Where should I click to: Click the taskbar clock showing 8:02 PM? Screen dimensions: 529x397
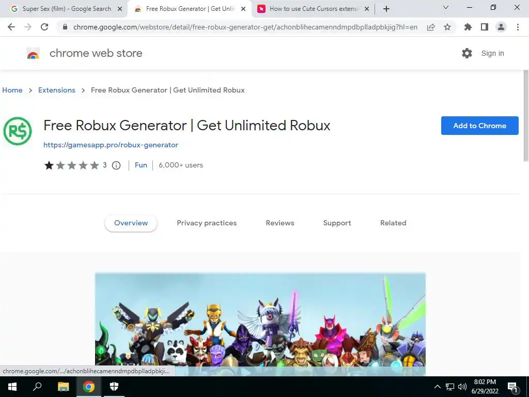click(485, 387)
